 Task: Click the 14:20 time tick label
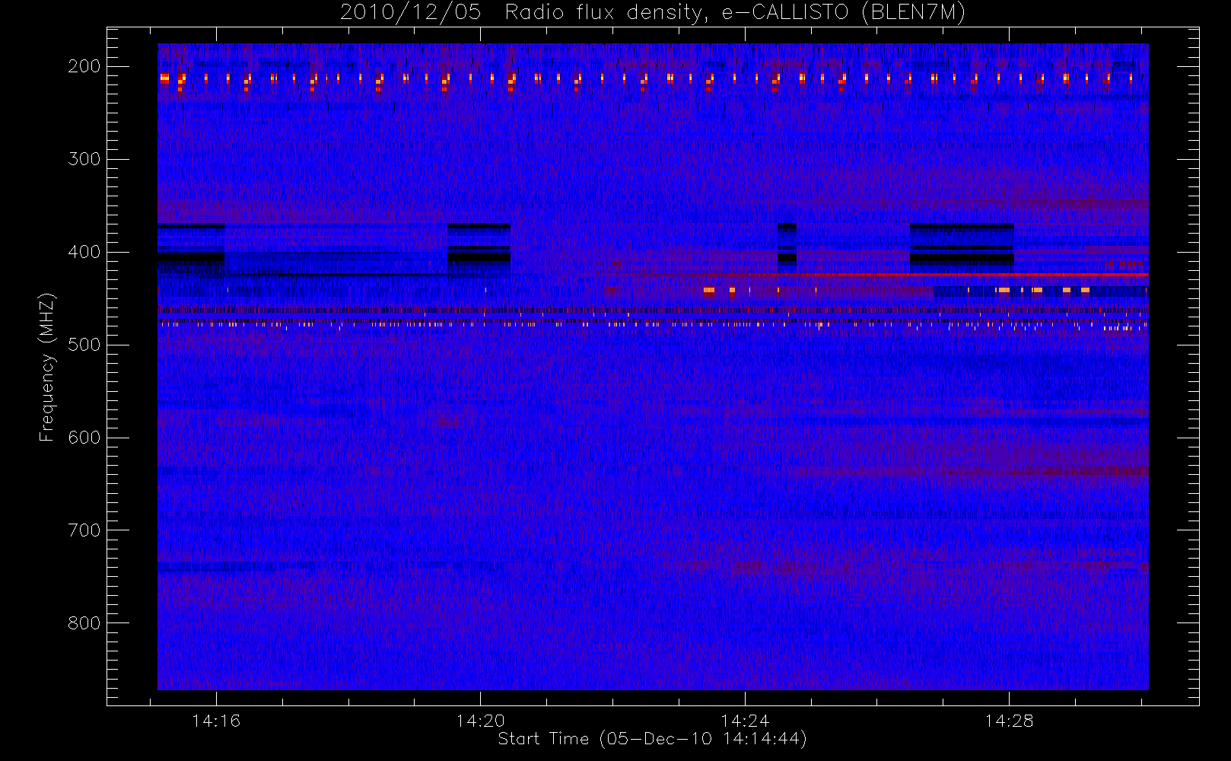[x=481, y=721]
